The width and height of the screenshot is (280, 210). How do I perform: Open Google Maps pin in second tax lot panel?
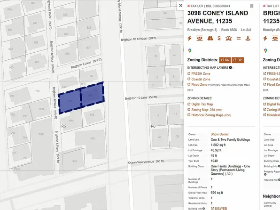click(265, 51)
